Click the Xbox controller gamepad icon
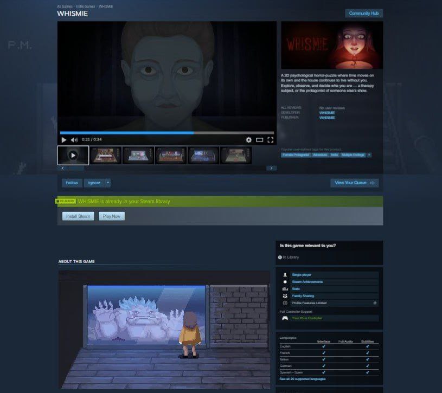Screen dimensions: 442x393 (x=285, y=318)
